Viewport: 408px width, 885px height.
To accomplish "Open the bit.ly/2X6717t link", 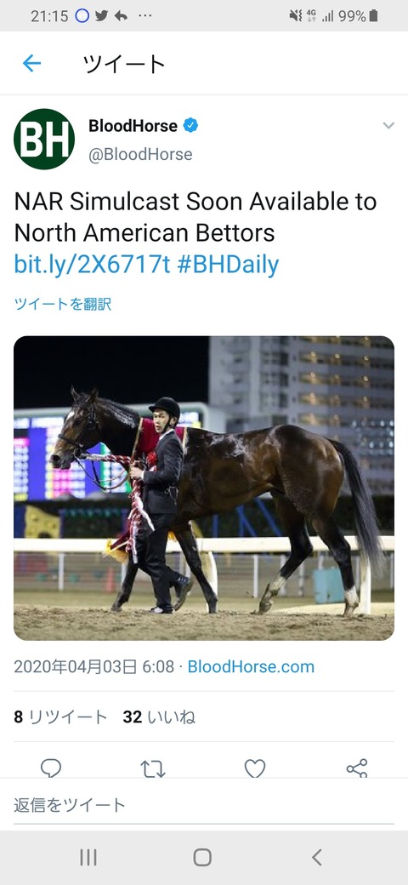I will pyautogui.click(x=92, y=265).
